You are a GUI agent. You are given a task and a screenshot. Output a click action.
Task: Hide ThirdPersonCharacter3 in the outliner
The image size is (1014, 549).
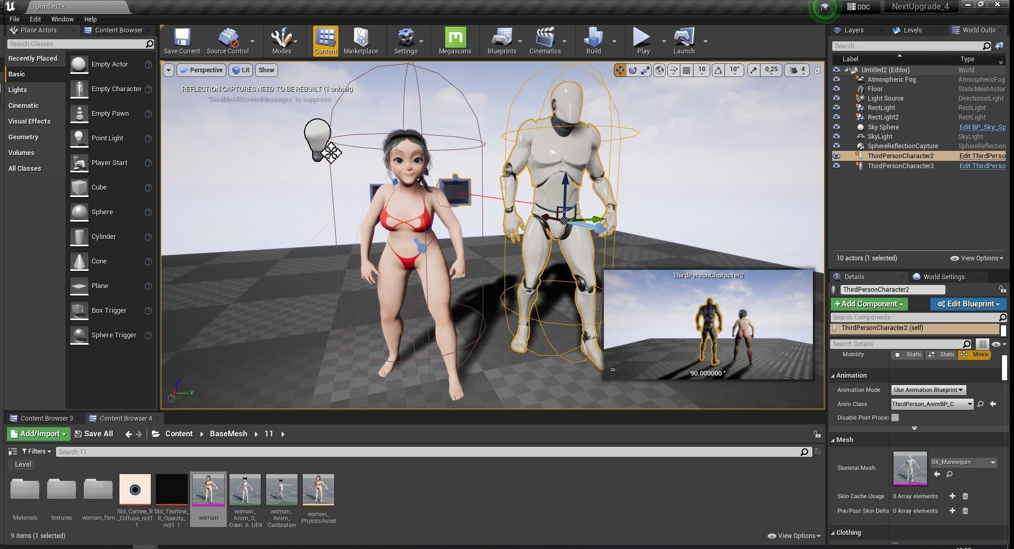click(x=836, y=166)
